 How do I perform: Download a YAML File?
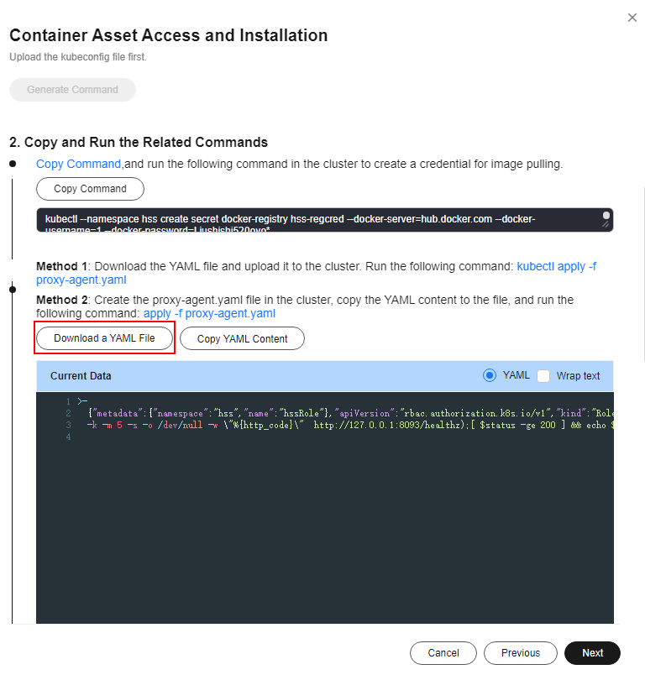pos(104,337)
